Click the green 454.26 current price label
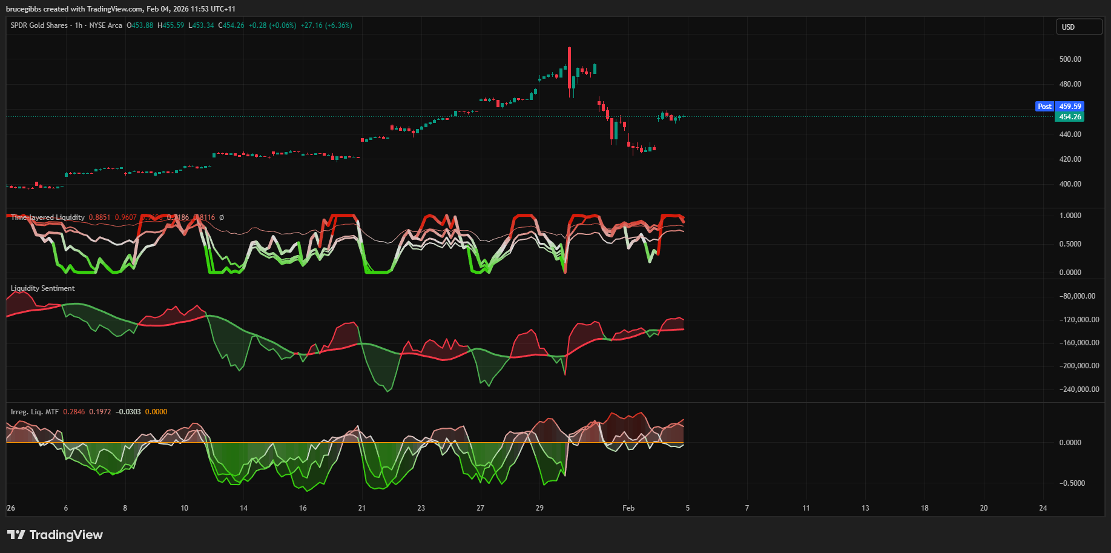This screenshot has height=553, width=1111. [1070, 117]
